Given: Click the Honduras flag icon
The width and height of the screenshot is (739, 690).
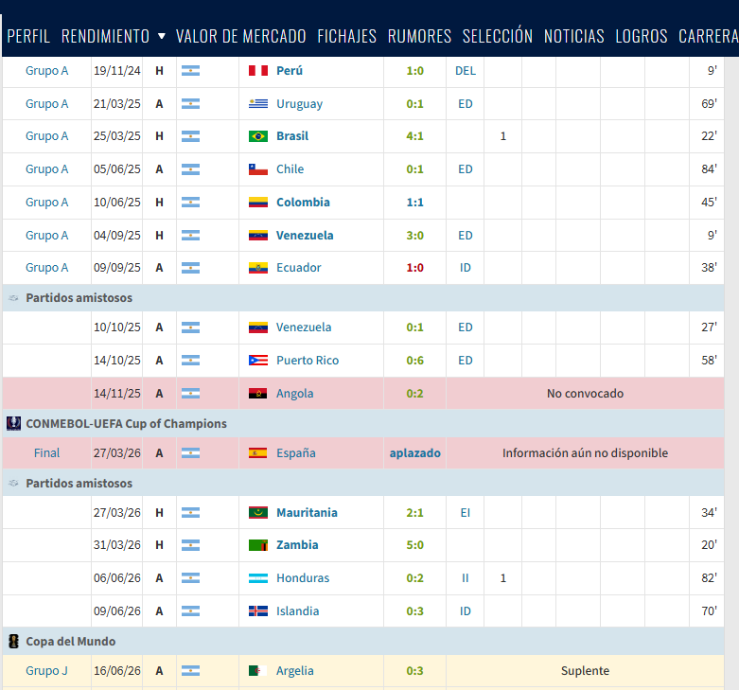Looking at the screenshot, I should 258,577.
